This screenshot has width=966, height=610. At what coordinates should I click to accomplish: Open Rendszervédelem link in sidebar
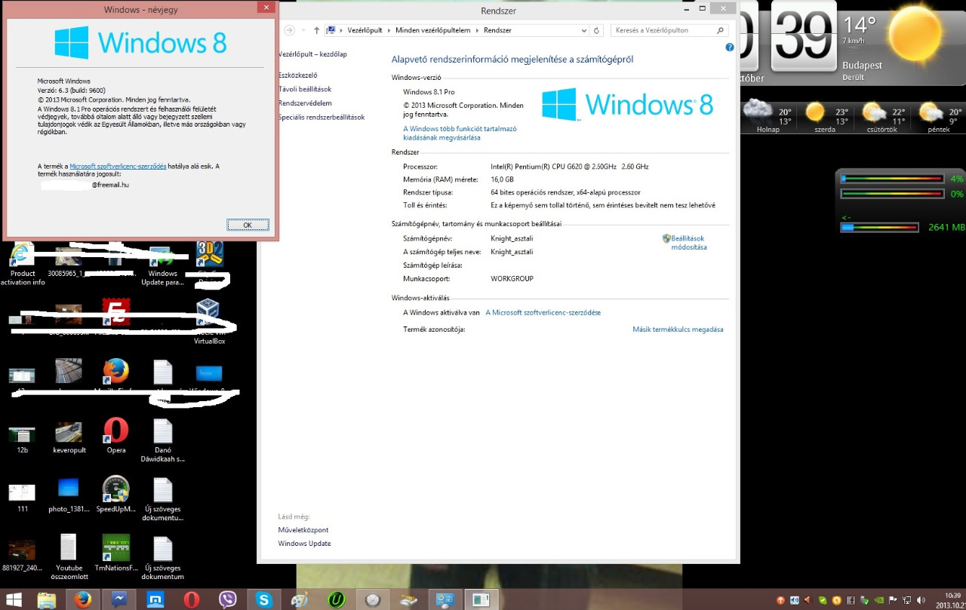pos(305,103)
